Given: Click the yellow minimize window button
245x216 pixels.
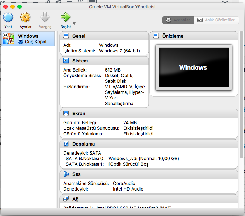Looking at the screenshot, I should (13, 7).
